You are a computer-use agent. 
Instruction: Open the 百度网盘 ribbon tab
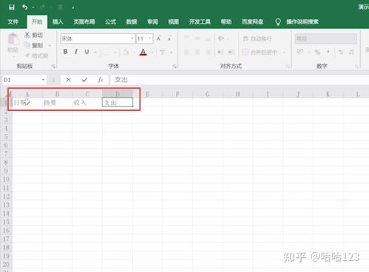point(252,21)
